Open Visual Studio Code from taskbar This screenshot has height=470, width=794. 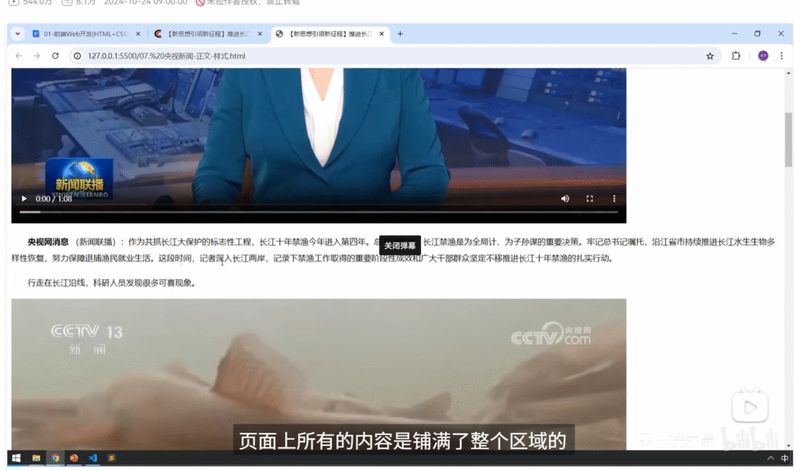pos(92,458)
